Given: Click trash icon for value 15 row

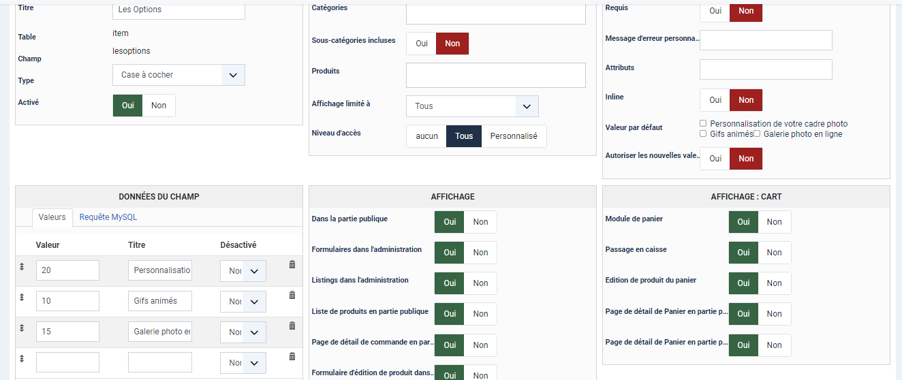Looking at the screenshot, I should coord(292,326).
